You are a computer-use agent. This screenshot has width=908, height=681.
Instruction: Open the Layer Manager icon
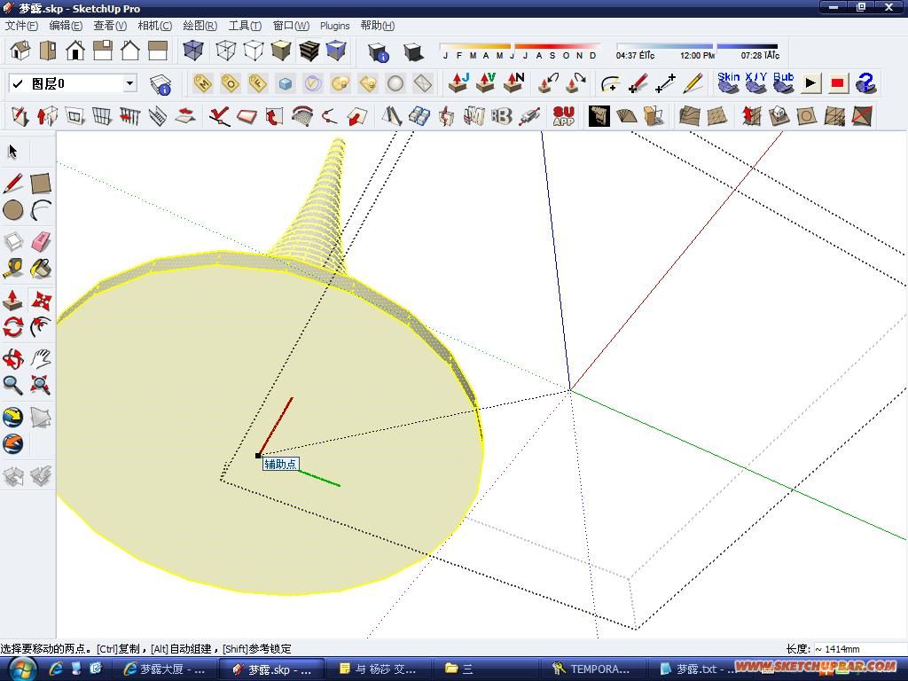160,84
